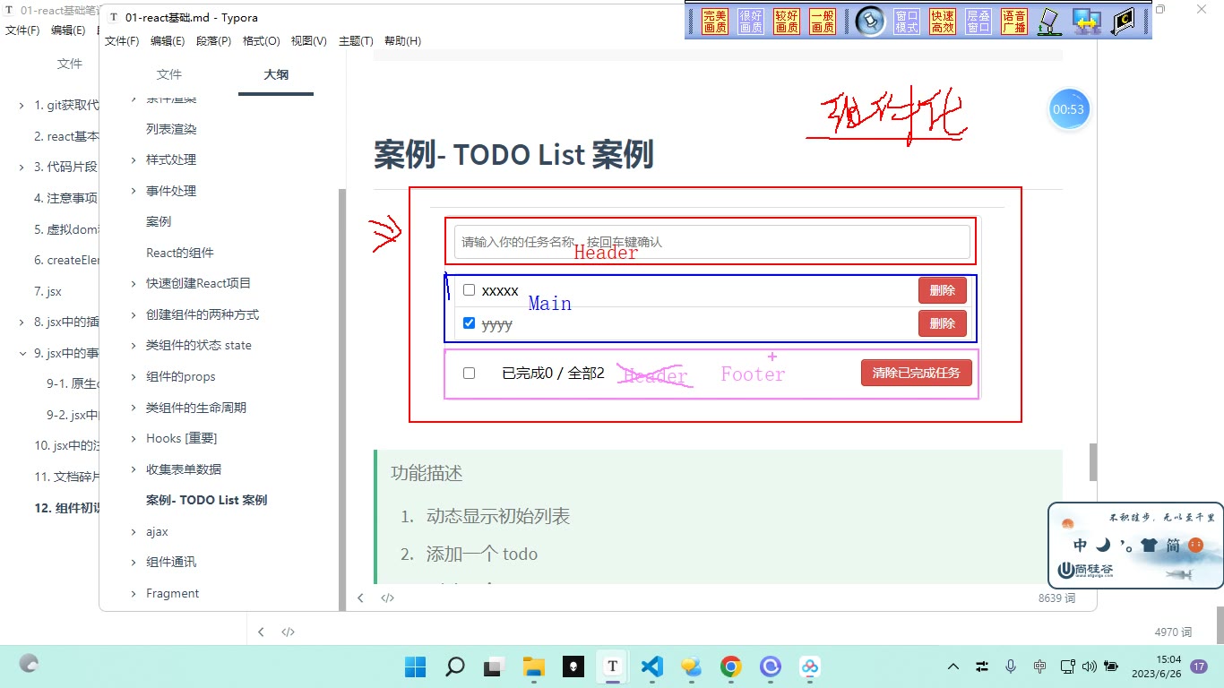Show hidden tray icons chevron
The image size is (1224, 688).
coord(953,666)
